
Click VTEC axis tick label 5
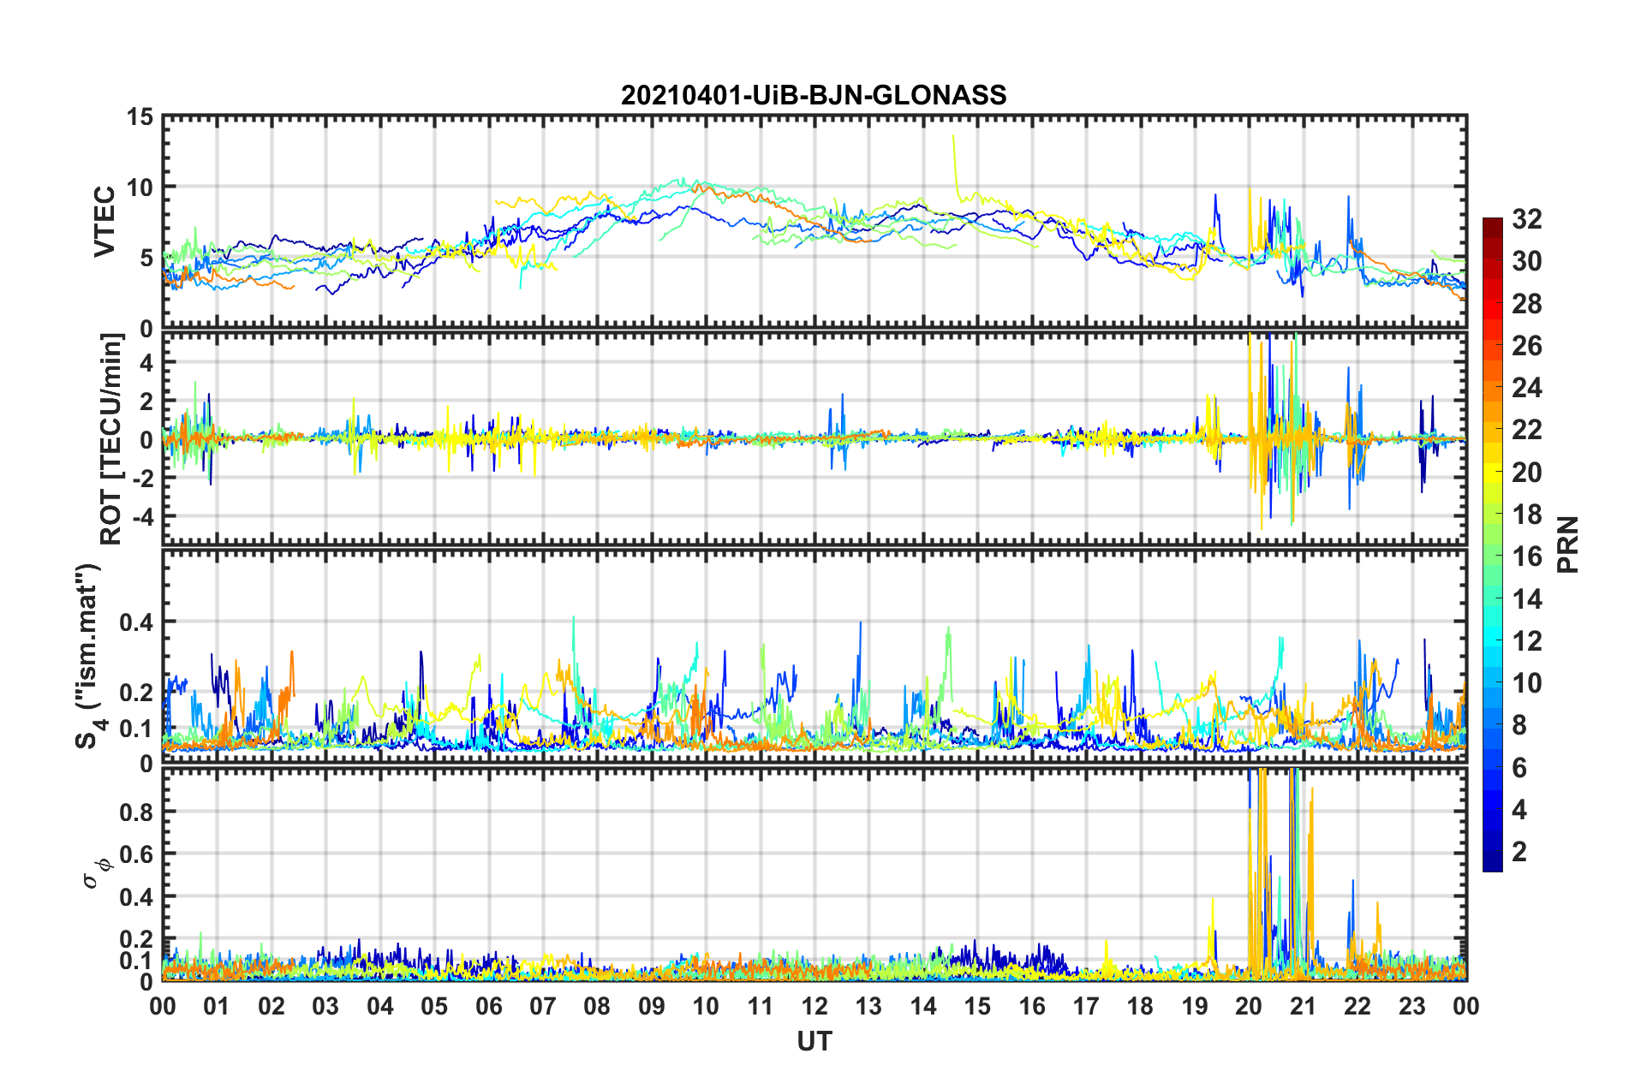click(146, 258)
